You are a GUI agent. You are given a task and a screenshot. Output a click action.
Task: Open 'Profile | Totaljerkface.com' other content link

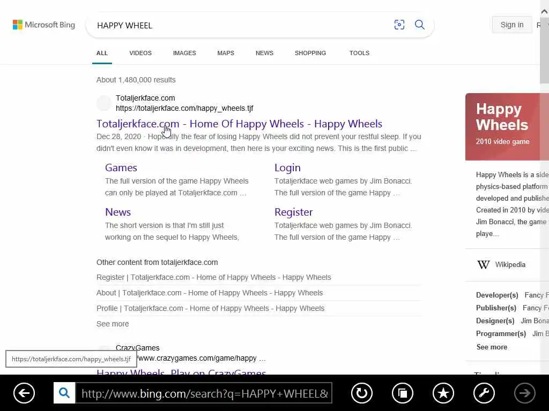click(210, 308)
